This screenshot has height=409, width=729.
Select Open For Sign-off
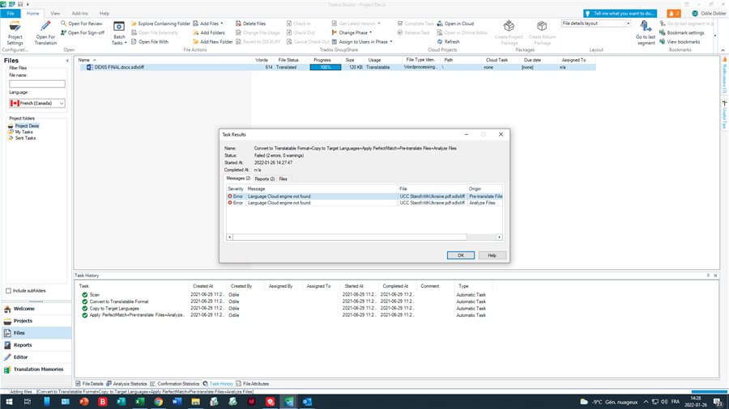(83, 32)
